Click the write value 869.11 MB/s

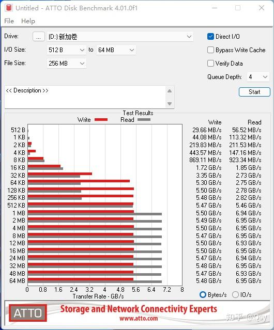click(205, 160)
